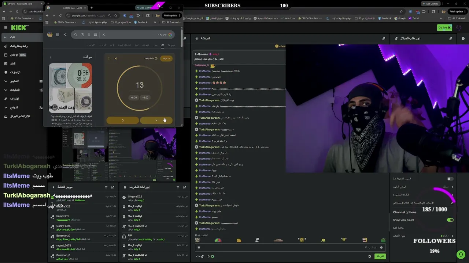This screenshot has width=469, height=263.
Task: Open chat settings gear icon
Action: [369, 256]
